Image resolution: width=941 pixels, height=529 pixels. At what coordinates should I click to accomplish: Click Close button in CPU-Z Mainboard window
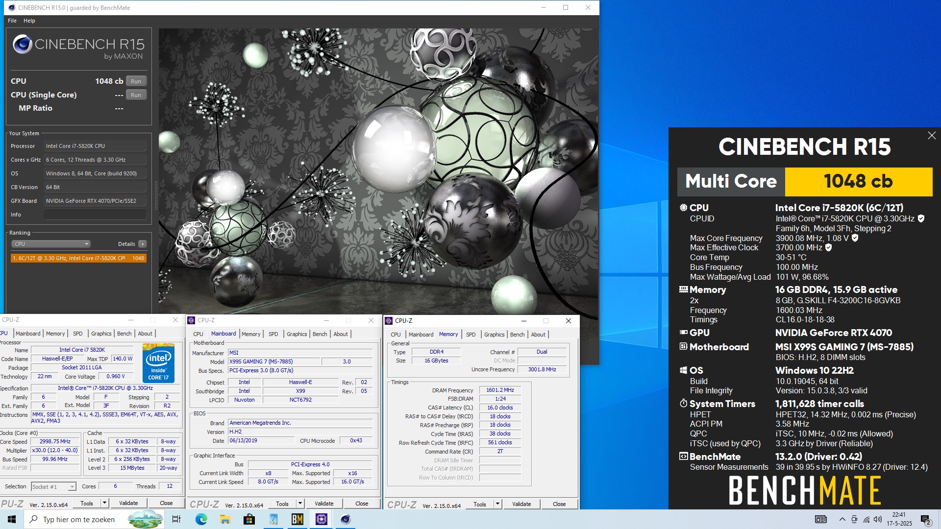362,504
